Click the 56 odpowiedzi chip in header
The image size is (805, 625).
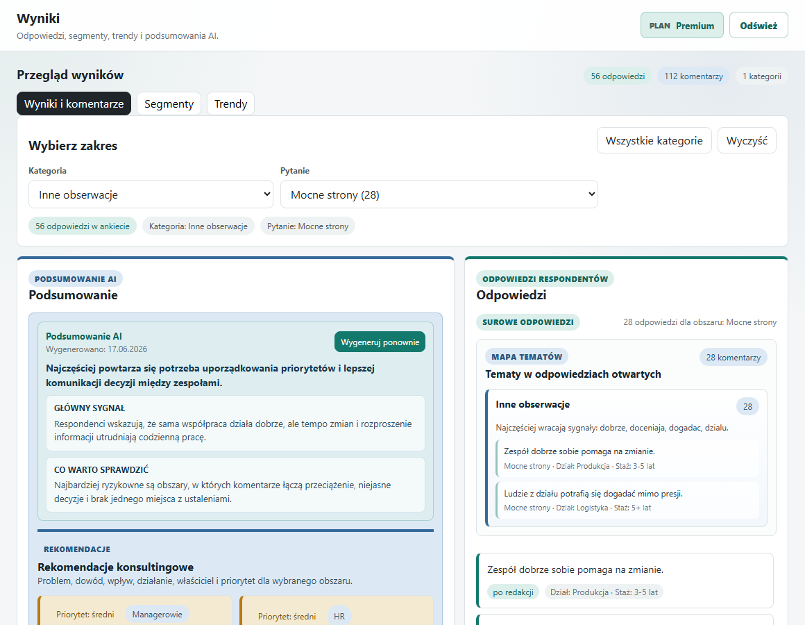coord(618,76)
